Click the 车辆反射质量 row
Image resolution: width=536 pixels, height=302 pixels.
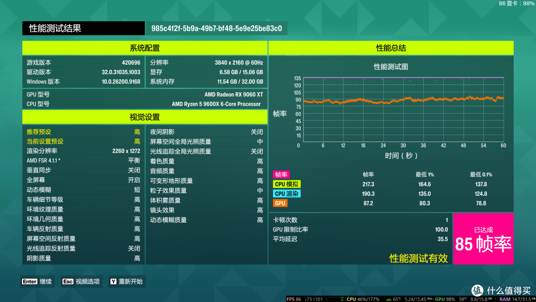(83, 229)
